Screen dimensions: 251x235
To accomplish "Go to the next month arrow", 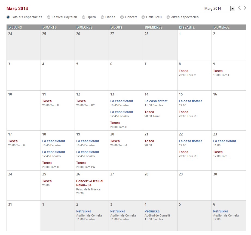I will (x=245, y=8).
